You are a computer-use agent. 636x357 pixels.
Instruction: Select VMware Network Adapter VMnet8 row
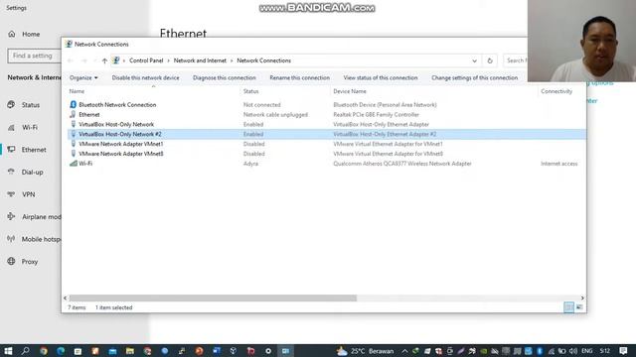[x=327, y=154]
